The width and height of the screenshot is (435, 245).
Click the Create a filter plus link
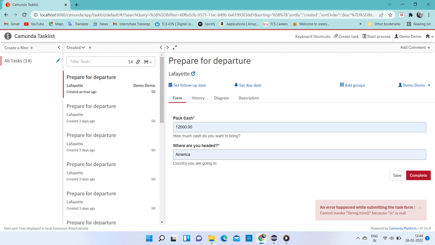19,48
